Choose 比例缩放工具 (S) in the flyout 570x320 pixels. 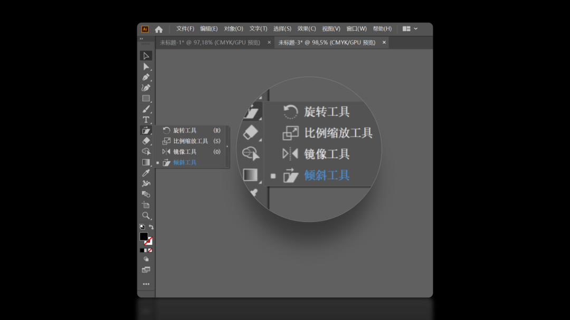pyautogui.click(x=191, y=141)
